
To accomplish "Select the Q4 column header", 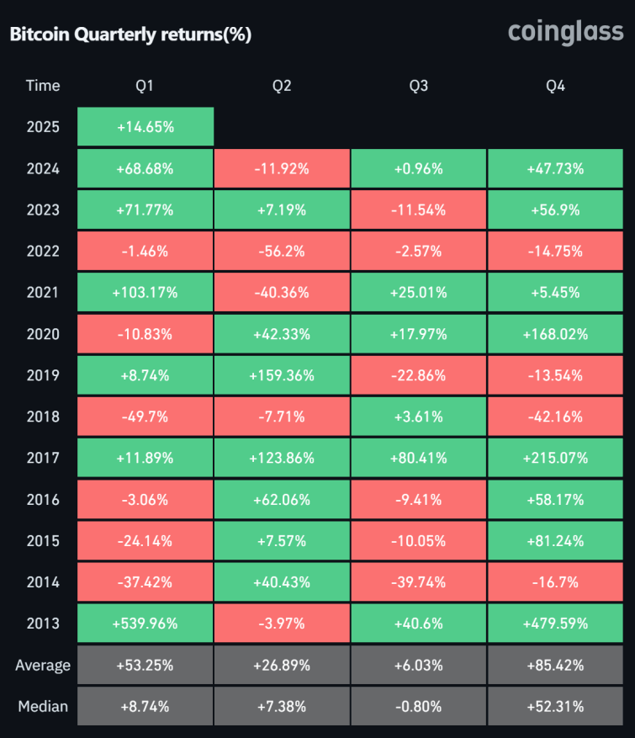I will 555,85.
